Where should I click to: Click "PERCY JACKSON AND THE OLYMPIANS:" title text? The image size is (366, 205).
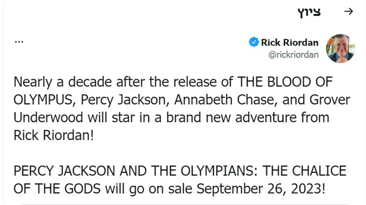coord(135,171)
